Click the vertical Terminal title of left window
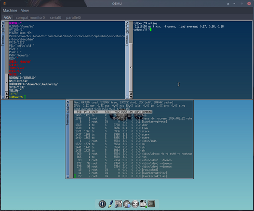Screen dimensions: 254x211 pyautogui.click(x=3, y=40)
